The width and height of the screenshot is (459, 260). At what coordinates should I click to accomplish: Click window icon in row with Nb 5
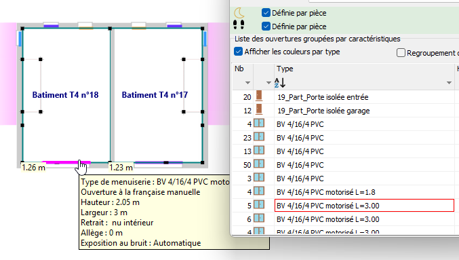point(259,204)
